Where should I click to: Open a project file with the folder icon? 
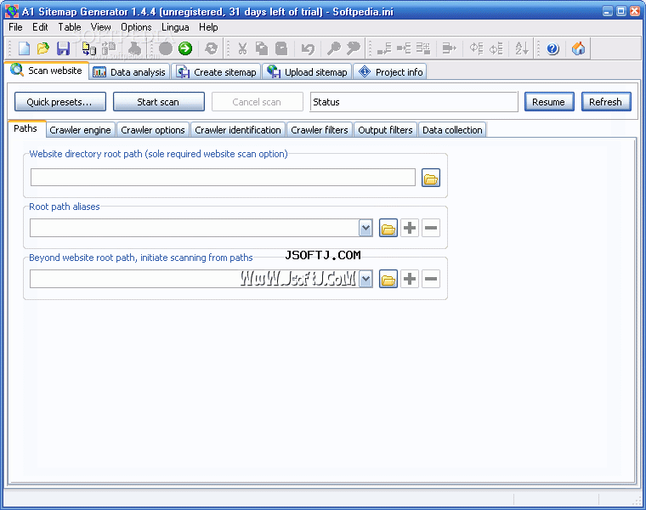click(x=42, y=48)
